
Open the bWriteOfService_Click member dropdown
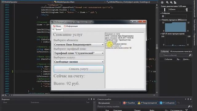click(x=157, y=2)
